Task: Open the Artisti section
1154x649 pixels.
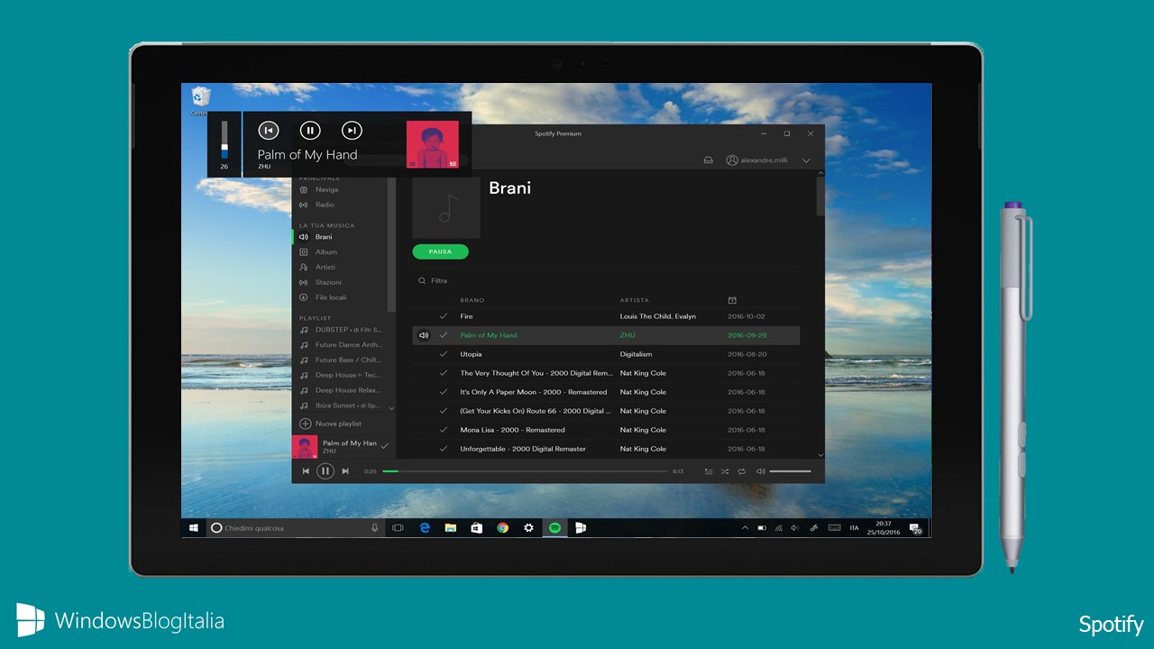Action: [325, 267]
